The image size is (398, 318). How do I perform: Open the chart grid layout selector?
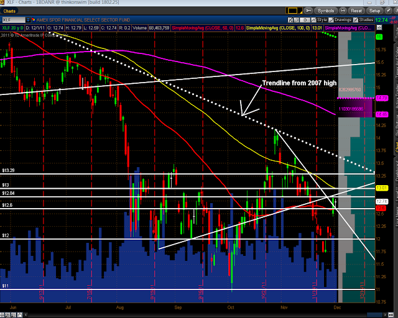coord(294,11)
